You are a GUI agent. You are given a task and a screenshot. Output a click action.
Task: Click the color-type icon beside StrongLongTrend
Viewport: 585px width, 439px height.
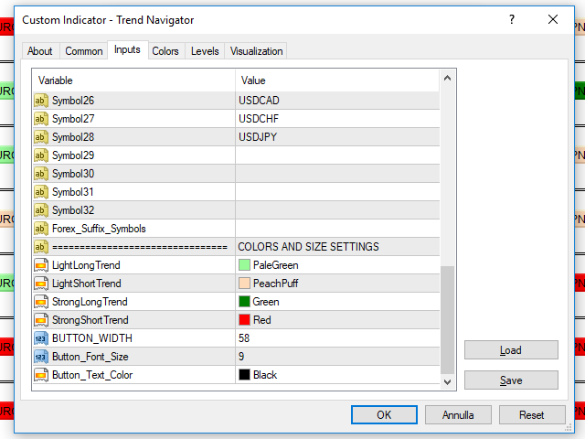[x=41, y=302]
